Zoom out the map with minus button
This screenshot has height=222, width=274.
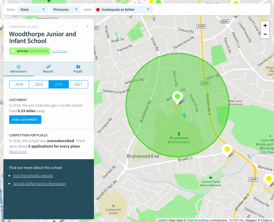(x=265, y=34)
